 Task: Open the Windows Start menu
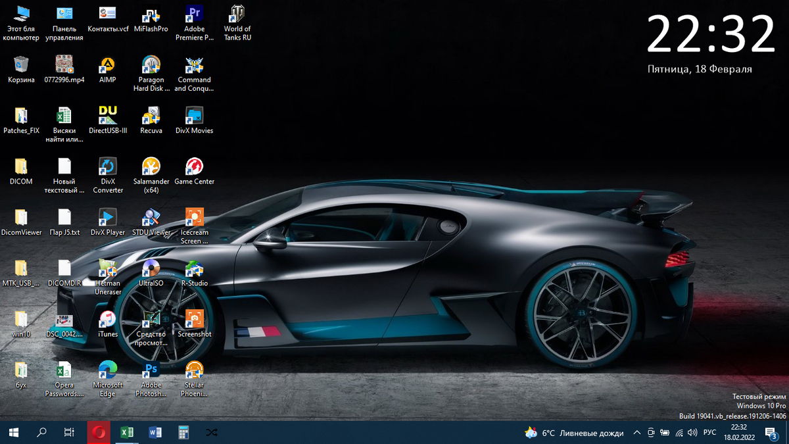click(13, 432)
